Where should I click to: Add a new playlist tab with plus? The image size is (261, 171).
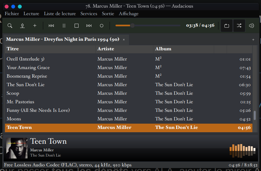tap(253, 40)
